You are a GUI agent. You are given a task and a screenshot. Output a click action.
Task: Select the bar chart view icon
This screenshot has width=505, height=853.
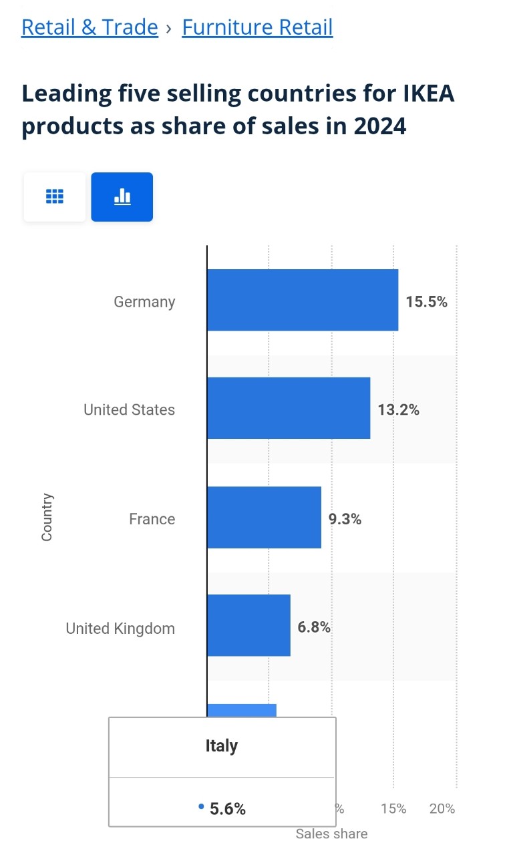(x=122, y=196)
